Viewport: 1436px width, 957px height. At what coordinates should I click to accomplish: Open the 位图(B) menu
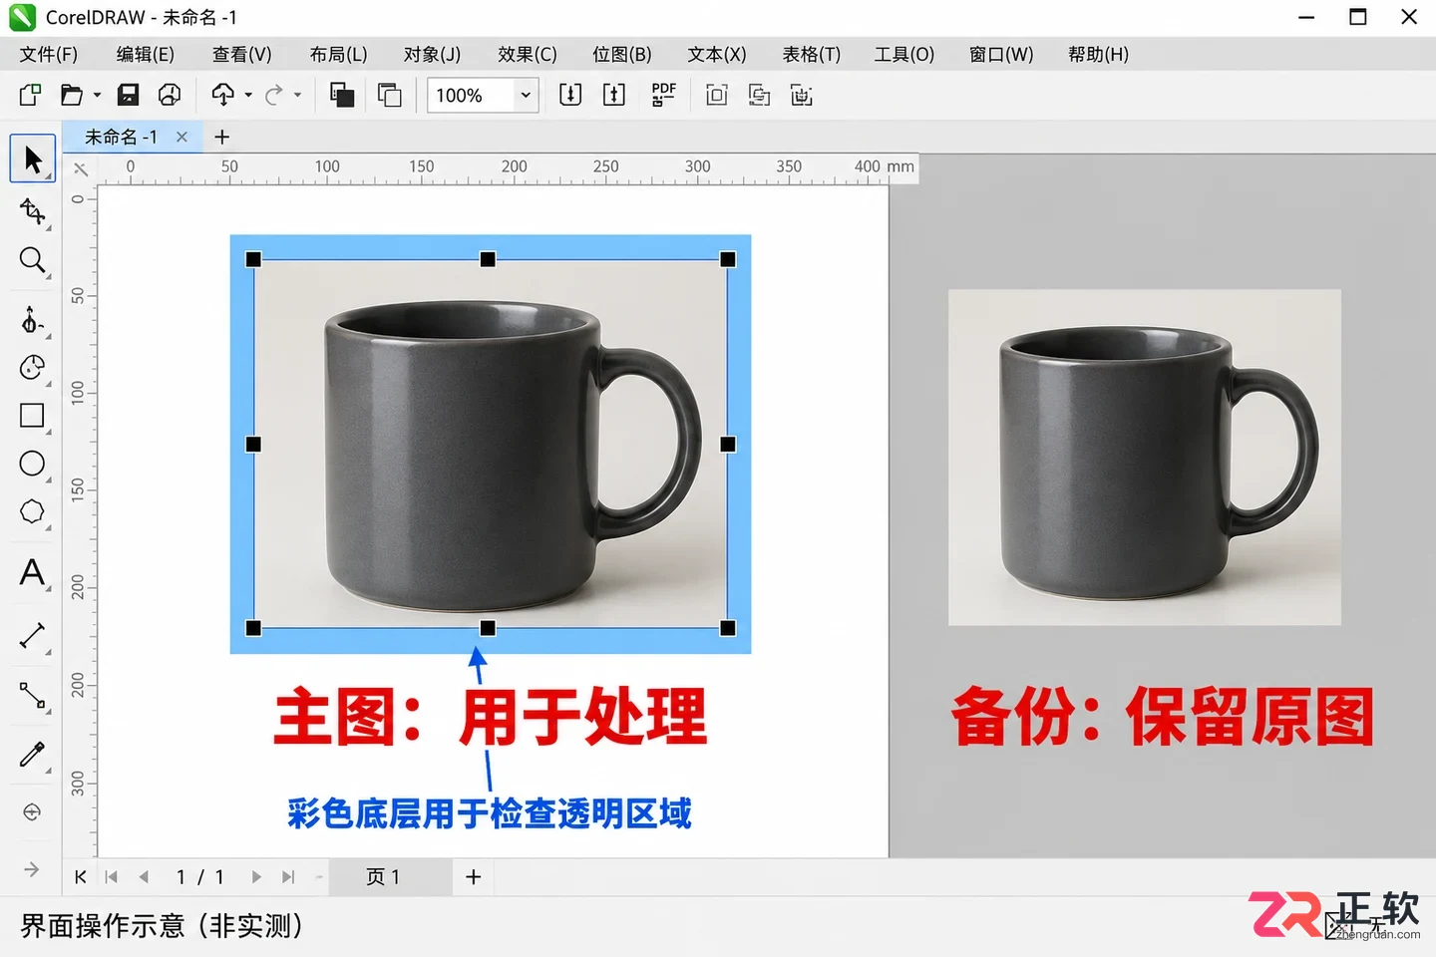(622, 54)
